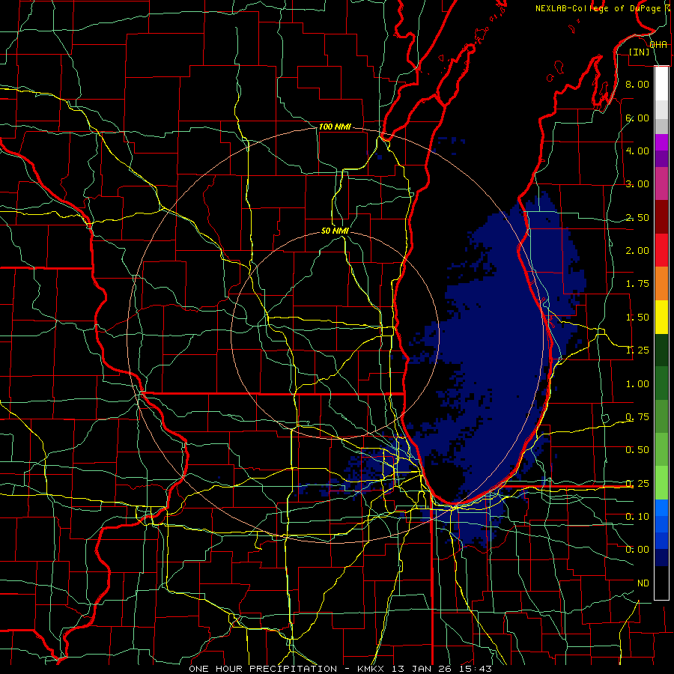This screenshot has width=674, height=674.
Task: Click the '8.00' legend value
Action: coord(637,84)
